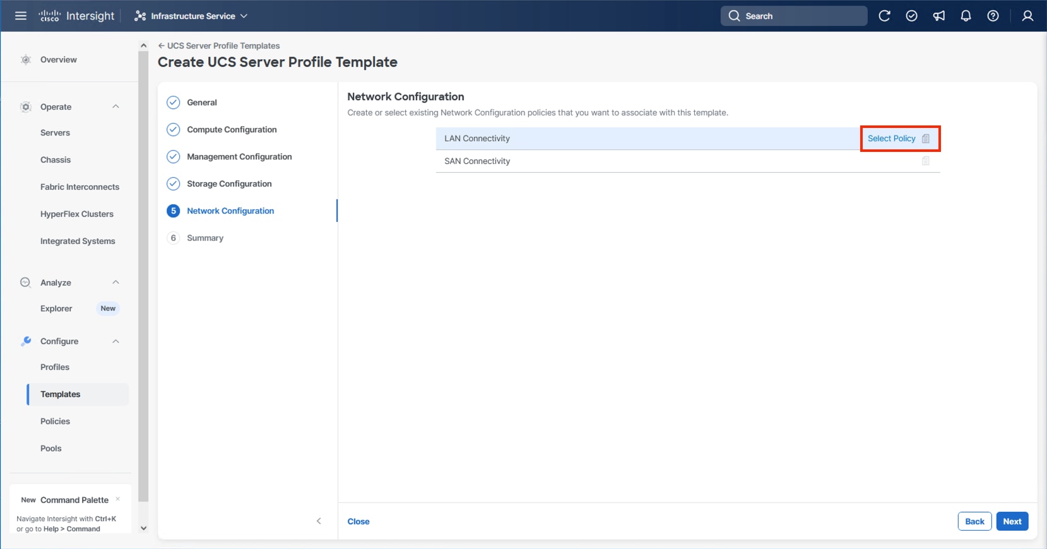Click Select Policy for LAN Connectivity

click(x=891, y=139)
